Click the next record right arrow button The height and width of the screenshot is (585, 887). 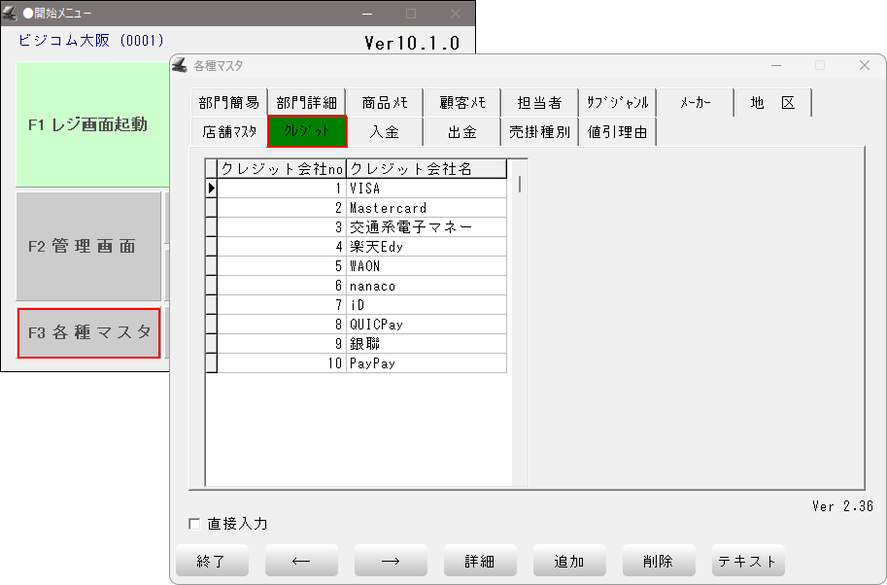point(391,561)
